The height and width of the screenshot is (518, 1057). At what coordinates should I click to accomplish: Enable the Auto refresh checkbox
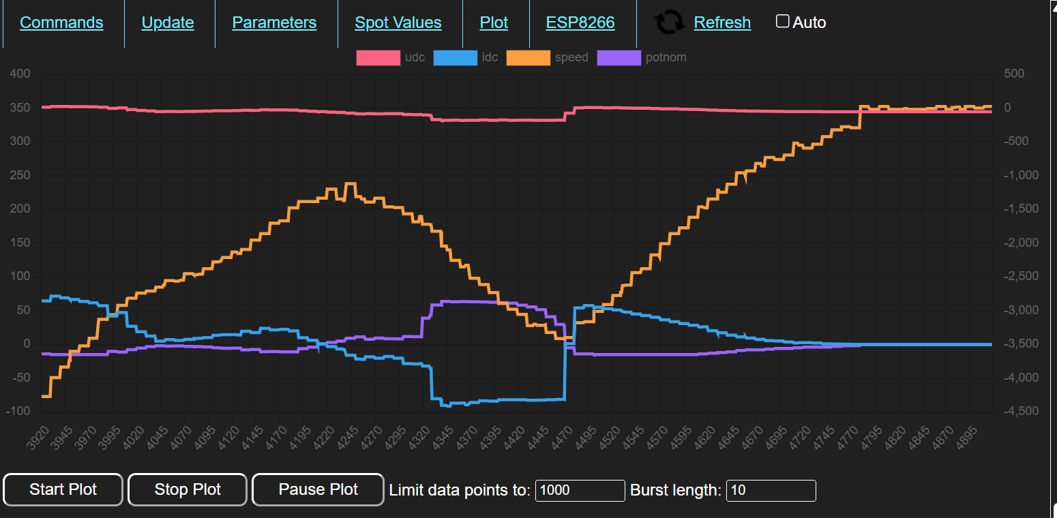783,22
